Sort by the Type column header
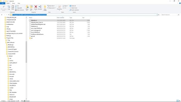 click(x=71, y=18)
